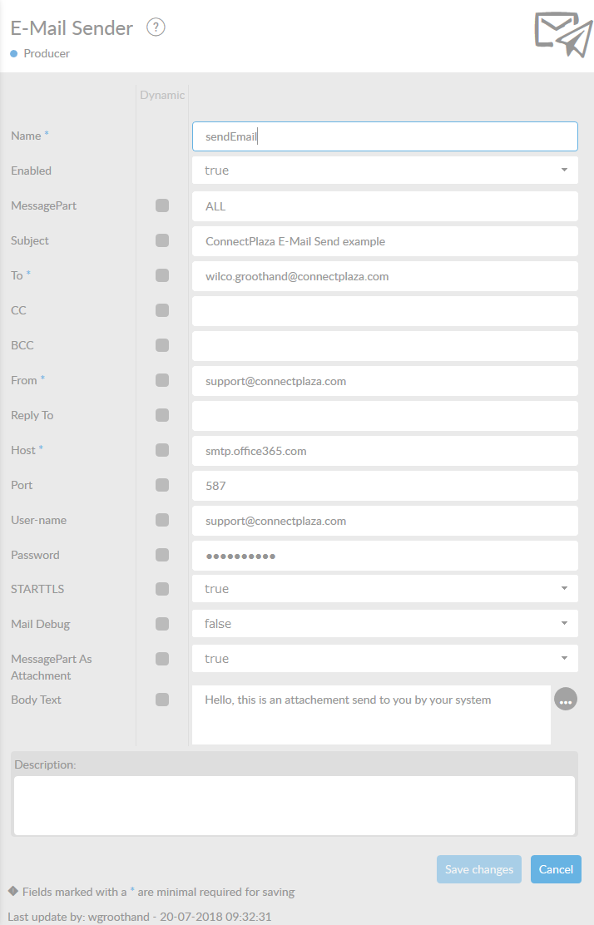Click the E-Mail Sender envelope icon
Viewport: 594px width, 925px height.
(x=562, y=34)
